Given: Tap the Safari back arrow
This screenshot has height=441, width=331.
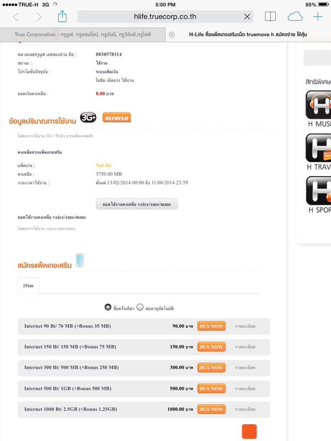Looking at the screenshot, I should (16, 17).
